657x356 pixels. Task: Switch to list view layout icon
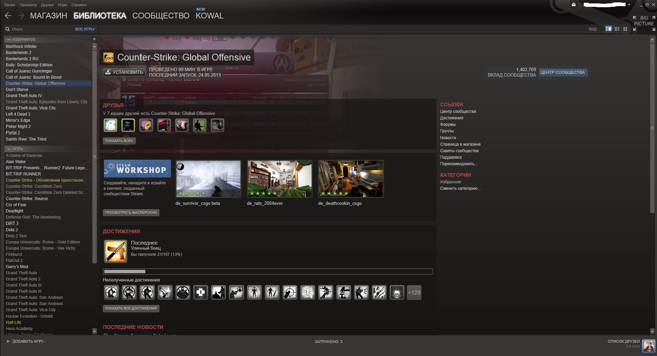click(x=617, y=29)
